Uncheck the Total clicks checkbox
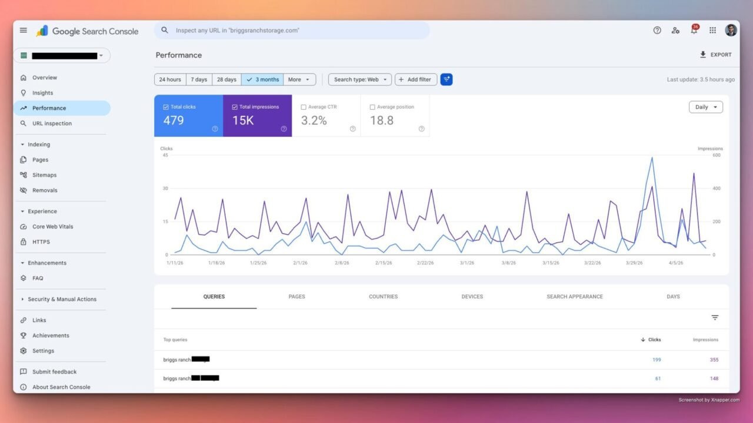The height and width of the screenshot is (423, 753). pos(166,107)
